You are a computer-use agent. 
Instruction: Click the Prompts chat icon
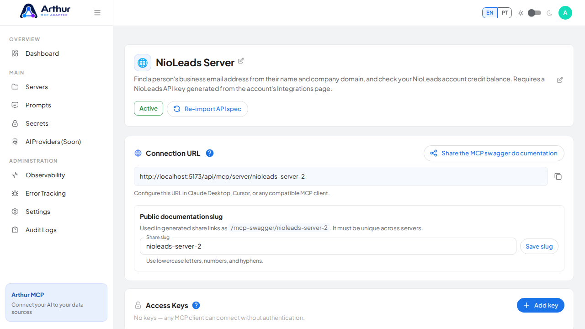point(15,105)
